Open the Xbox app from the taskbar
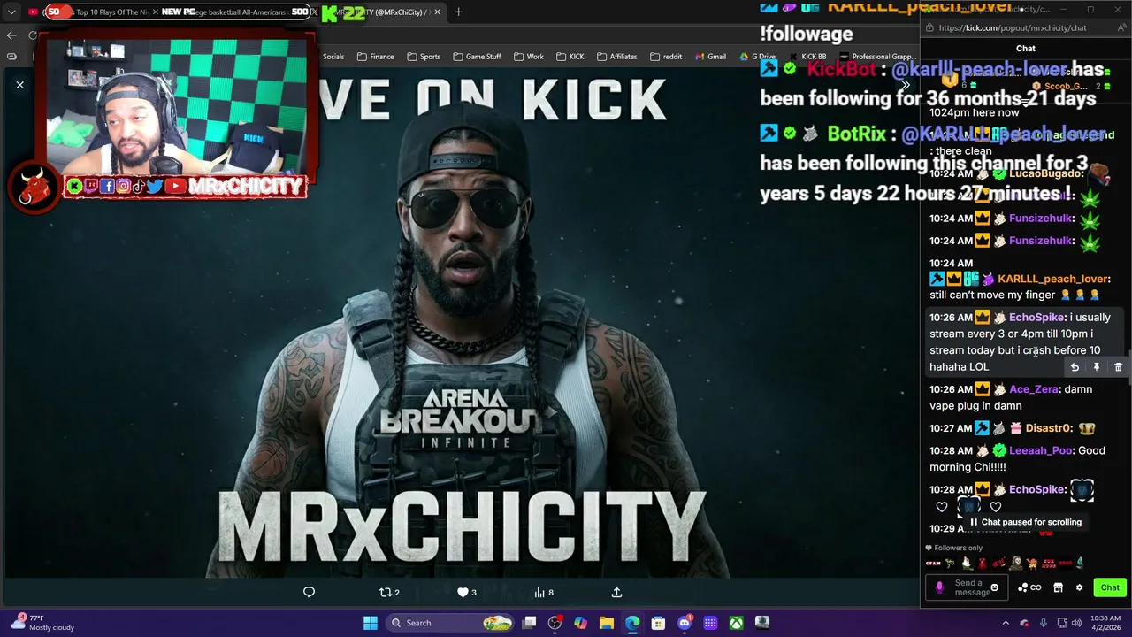The height and width of the screenshot is (637, 1132). (736, 623)
